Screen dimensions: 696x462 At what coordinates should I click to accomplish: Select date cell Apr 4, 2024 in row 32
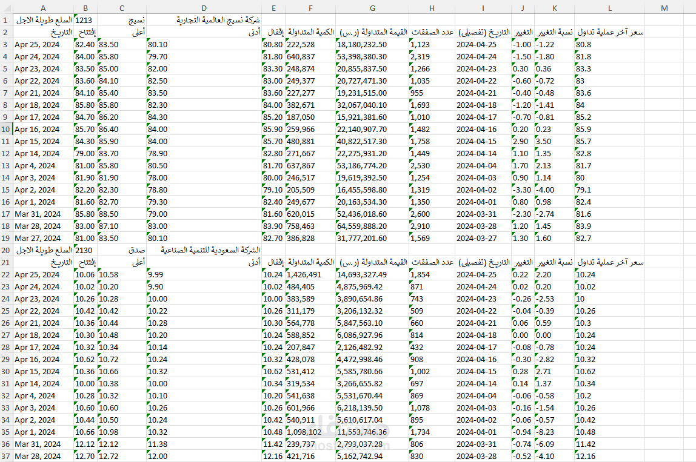43,396
